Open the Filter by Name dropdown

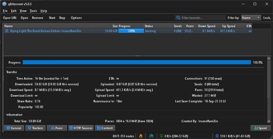[x=251, y=18]
